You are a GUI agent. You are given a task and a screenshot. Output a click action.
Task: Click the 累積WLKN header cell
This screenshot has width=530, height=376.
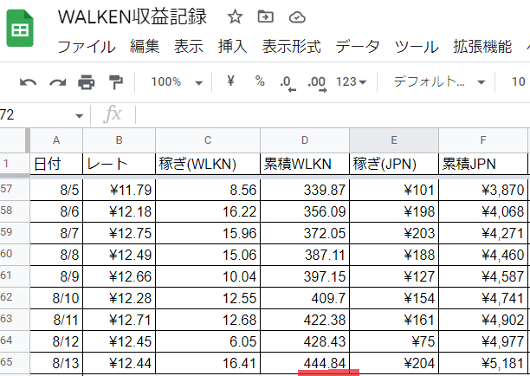click(305, 164)
